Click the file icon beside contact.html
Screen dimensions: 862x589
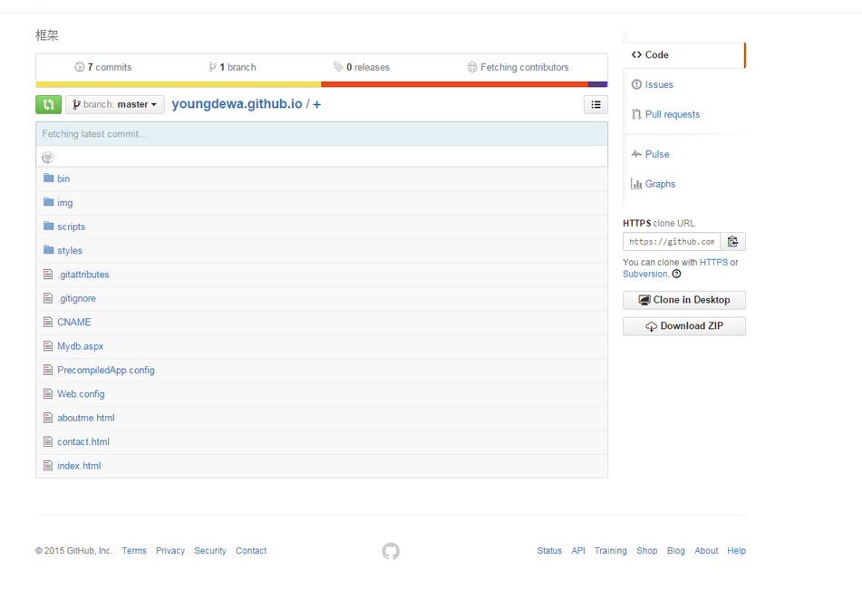click(x=48, y=442)
